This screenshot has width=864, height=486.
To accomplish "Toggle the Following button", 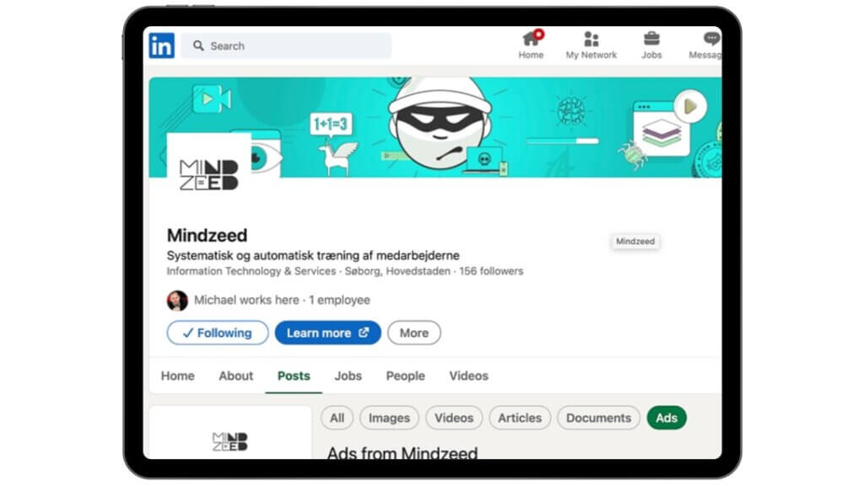I will (x=218, y=333).
